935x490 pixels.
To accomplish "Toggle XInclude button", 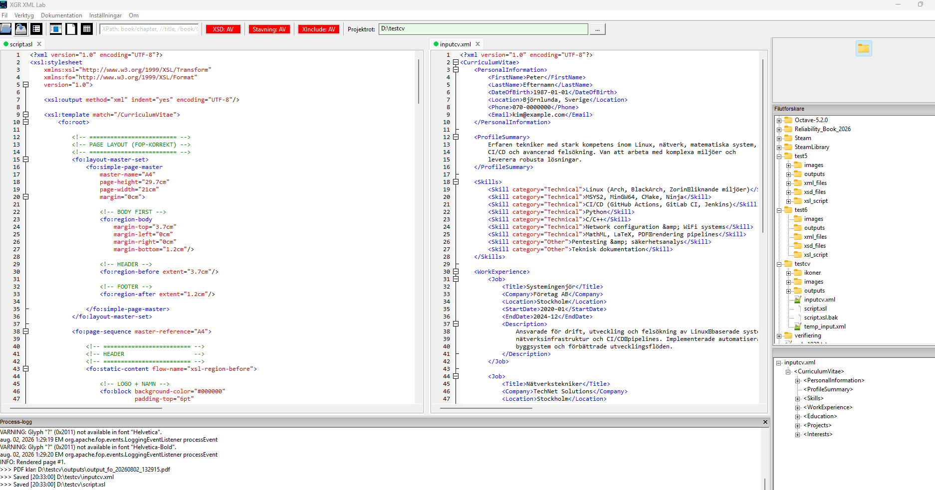I will tap(319, 29).
